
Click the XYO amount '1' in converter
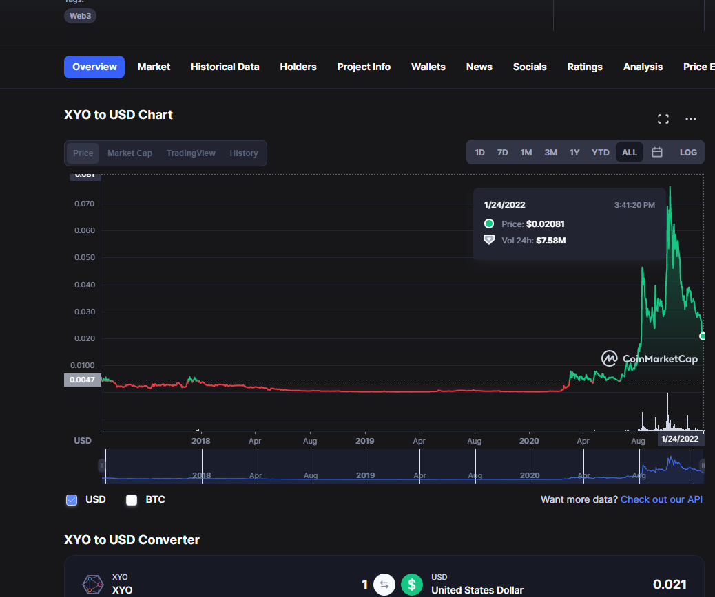click(x=364, y=584)
